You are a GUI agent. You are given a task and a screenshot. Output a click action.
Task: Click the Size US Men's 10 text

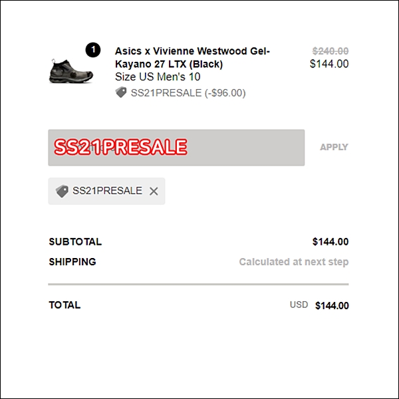tap(158, 77)
